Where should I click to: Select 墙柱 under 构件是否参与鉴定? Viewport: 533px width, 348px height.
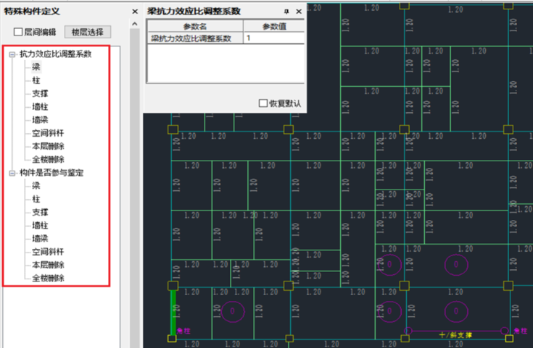[40, 225]
